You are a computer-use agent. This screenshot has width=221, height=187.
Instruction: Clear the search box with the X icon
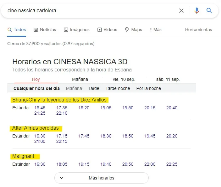click(x=181, y=11)
